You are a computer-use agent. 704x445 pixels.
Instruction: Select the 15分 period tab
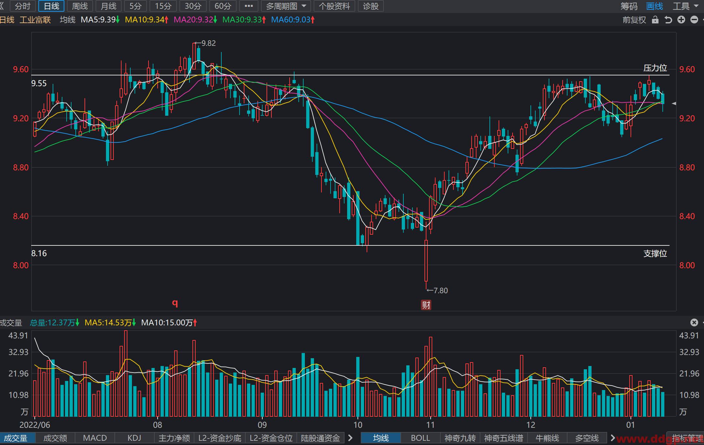tap(163, 6)
